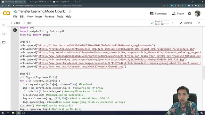
Task: Open the cdn.ayobandung.com image URL
Action: (111, 60)
